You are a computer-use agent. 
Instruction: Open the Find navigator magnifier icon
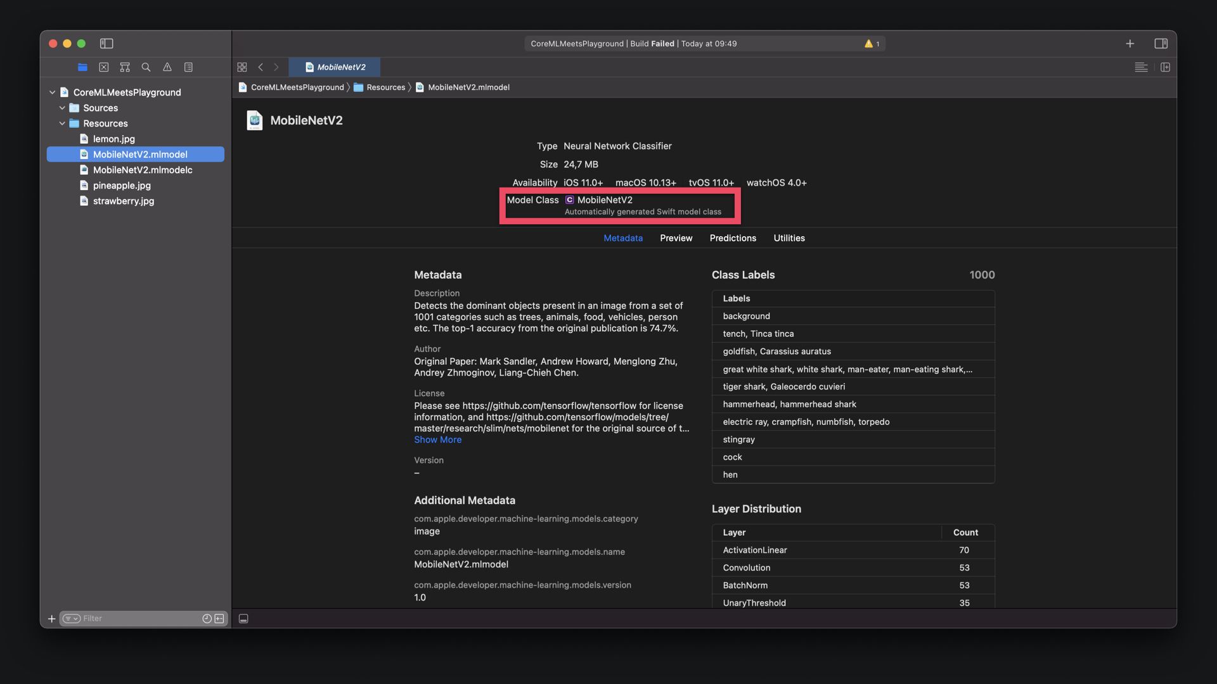tap(146, 67)
